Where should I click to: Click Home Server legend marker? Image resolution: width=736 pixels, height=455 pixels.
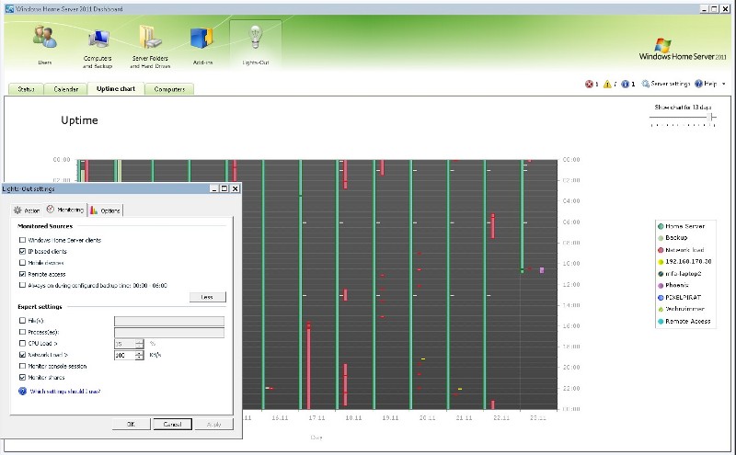661,226
